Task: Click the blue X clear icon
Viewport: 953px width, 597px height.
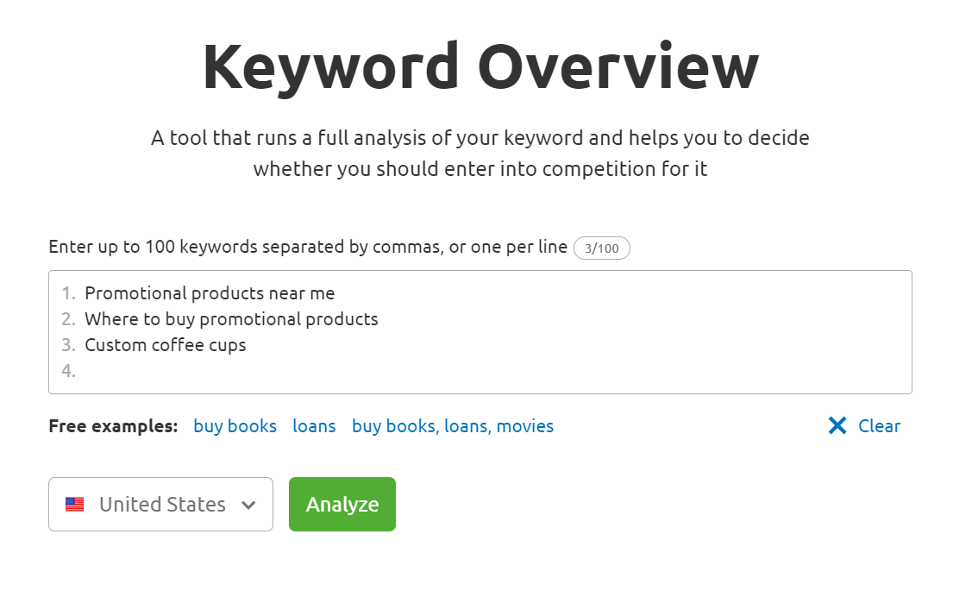Action: pos(837,425)
